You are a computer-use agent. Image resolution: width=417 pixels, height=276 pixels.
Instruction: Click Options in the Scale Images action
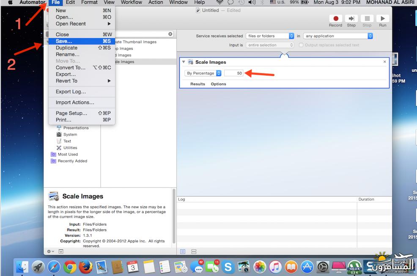tap(218, 84)
